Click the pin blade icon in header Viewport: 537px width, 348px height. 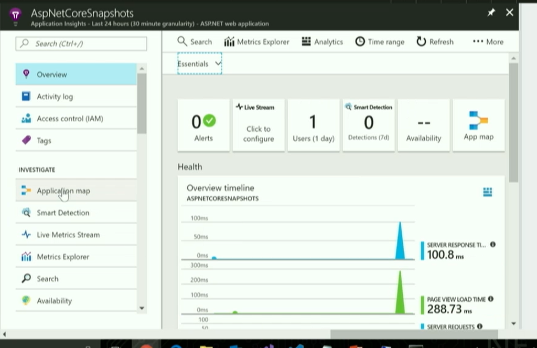491,13
